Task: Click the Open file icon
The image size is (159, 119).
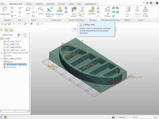Action: pos(6,24)
